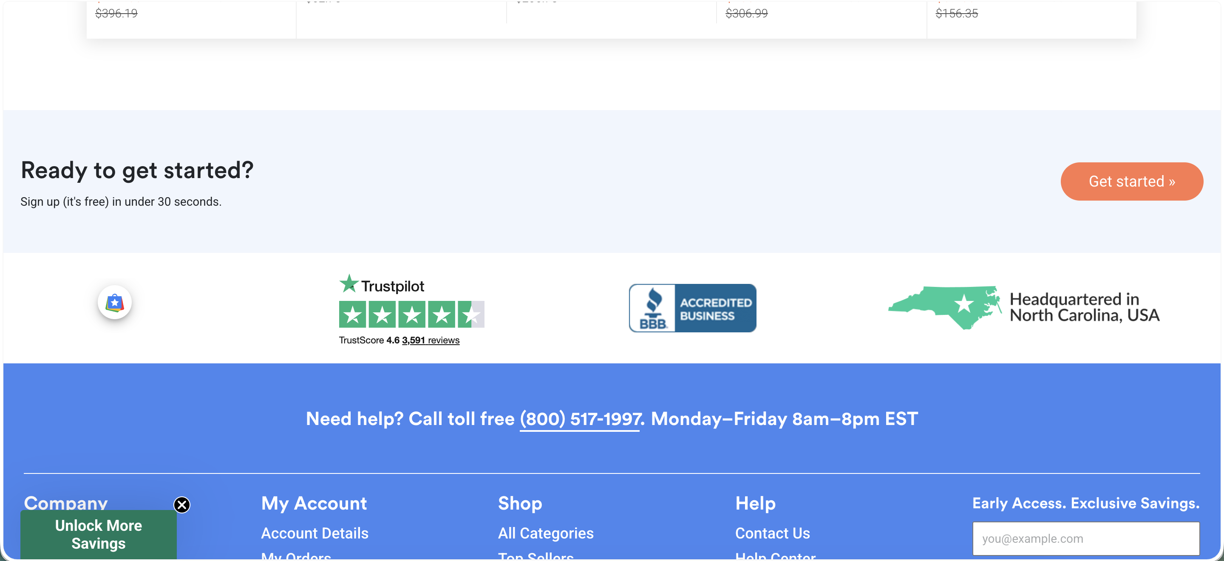Open the 3,591 reviews link
The height and width of the screenshot is (561, 1224).
(431, 340)
